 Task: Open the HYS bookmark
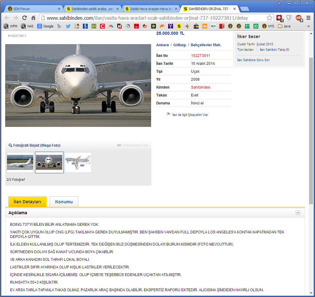pyautogui.click(x=268, y=26)
